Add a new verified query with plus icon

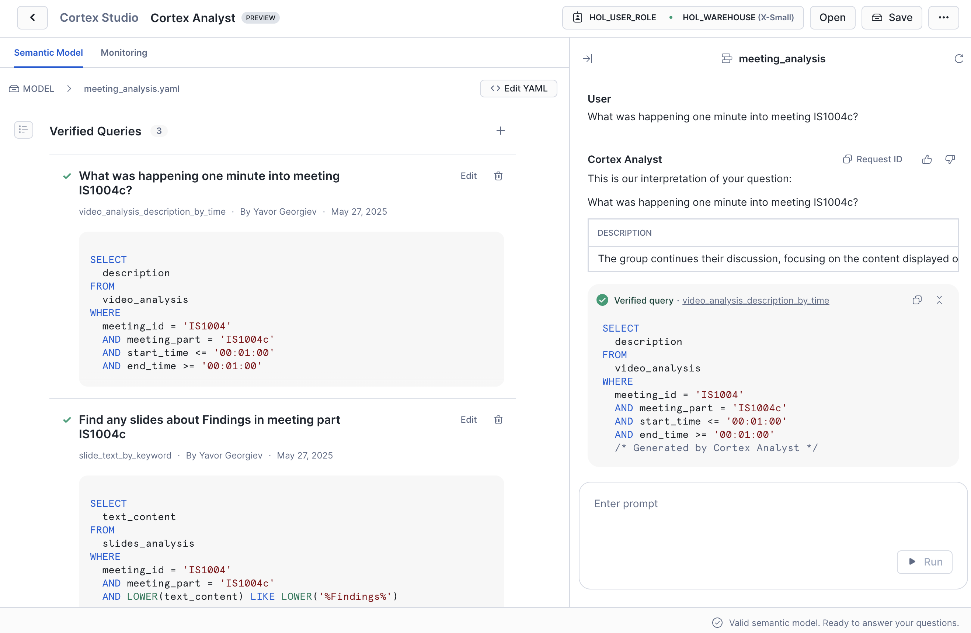[501, 131]
